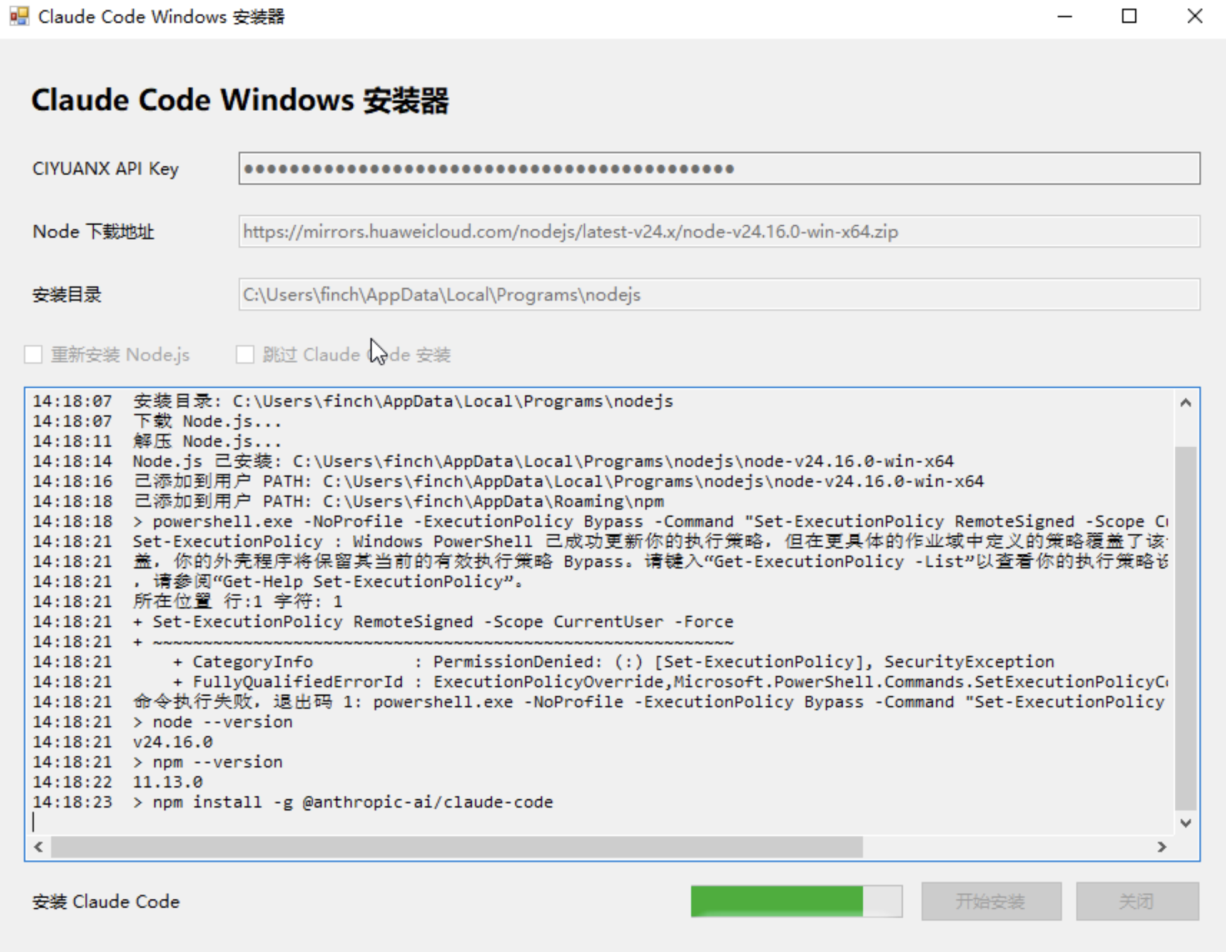1226x952 pixels.
Task: Toggle the 重新安装 Node.js checkbox
Action: click(33, 355)
